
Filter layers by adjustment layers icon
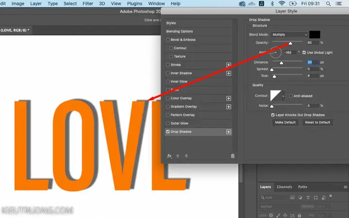pos(300,198)
